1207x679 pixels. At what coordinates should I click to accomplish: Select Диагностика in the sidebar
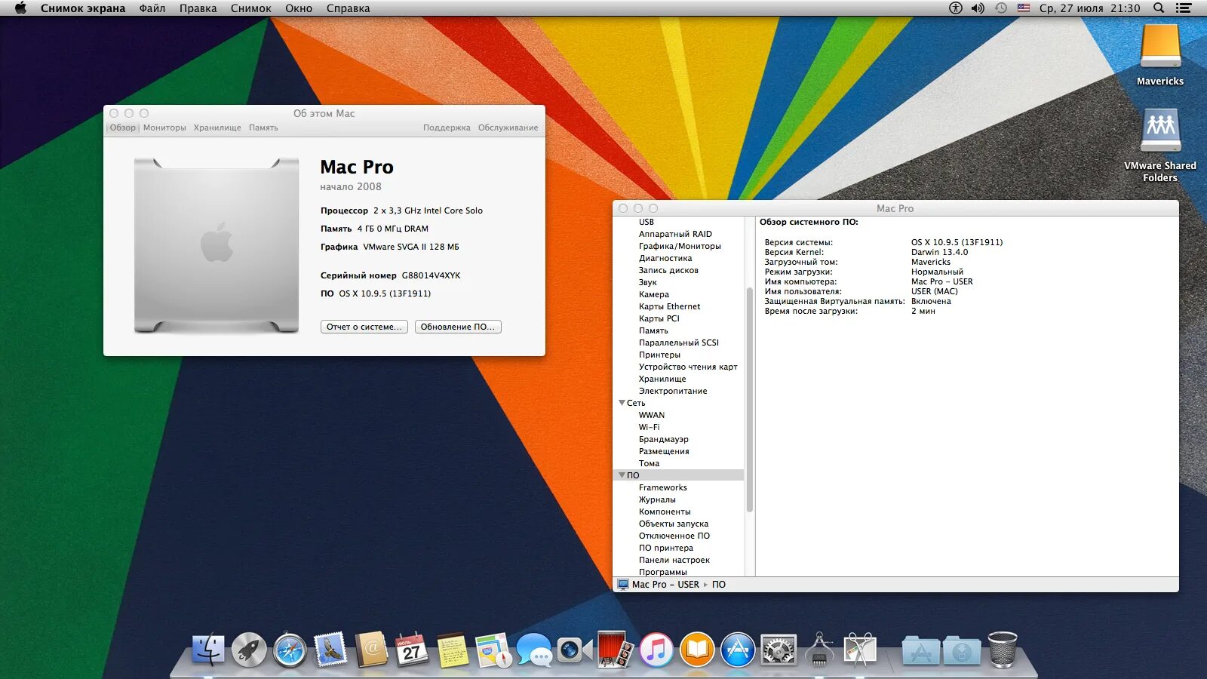pyautogui.click(x=665, y=258)
